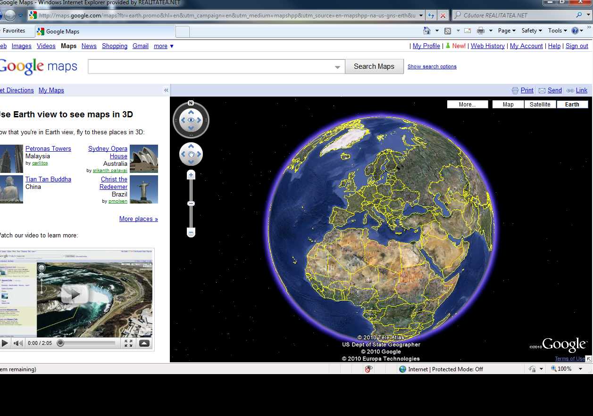Image resolution: width=593 pixels, height=416 pixels.
Task: Reset north by clicking the N compass marker
Action: click(191, 103)
